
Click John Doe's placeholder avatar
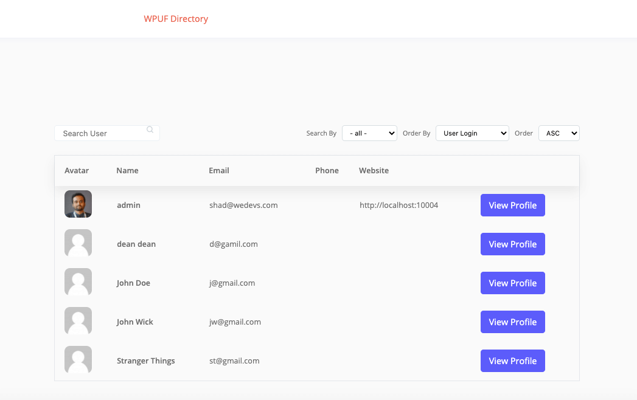(x=78, y=282)
